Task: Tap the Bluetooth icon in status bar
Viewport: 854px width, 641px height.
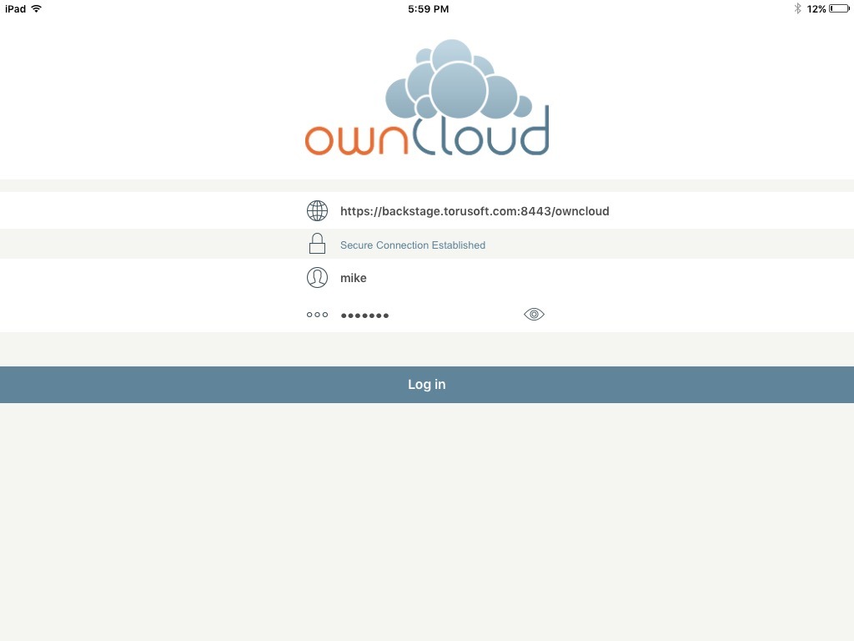Action: pyautogui.click(x=797, y=8)
